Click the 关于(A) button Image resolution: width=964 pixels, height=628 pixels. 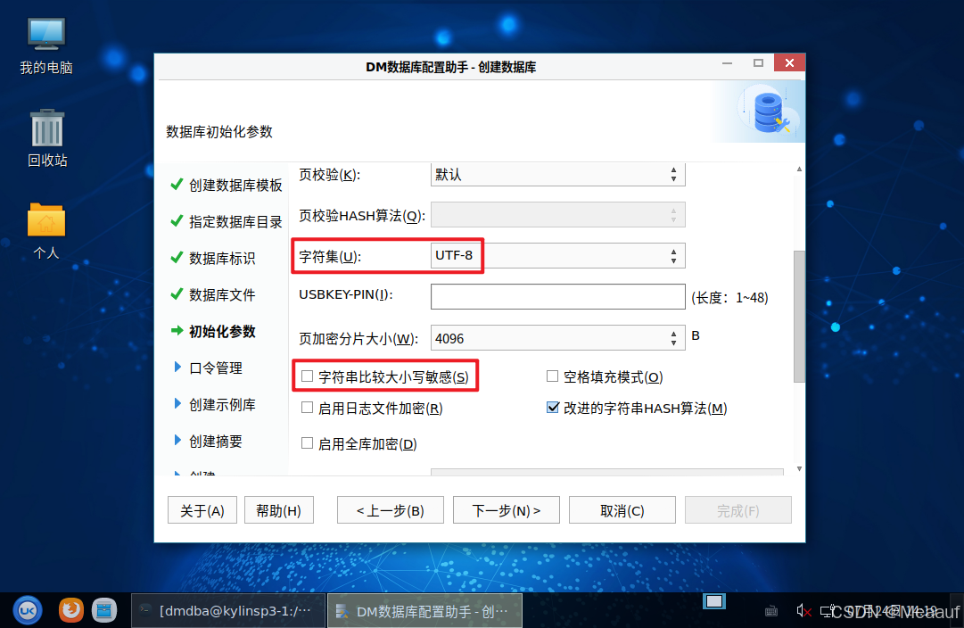point(202,510)
